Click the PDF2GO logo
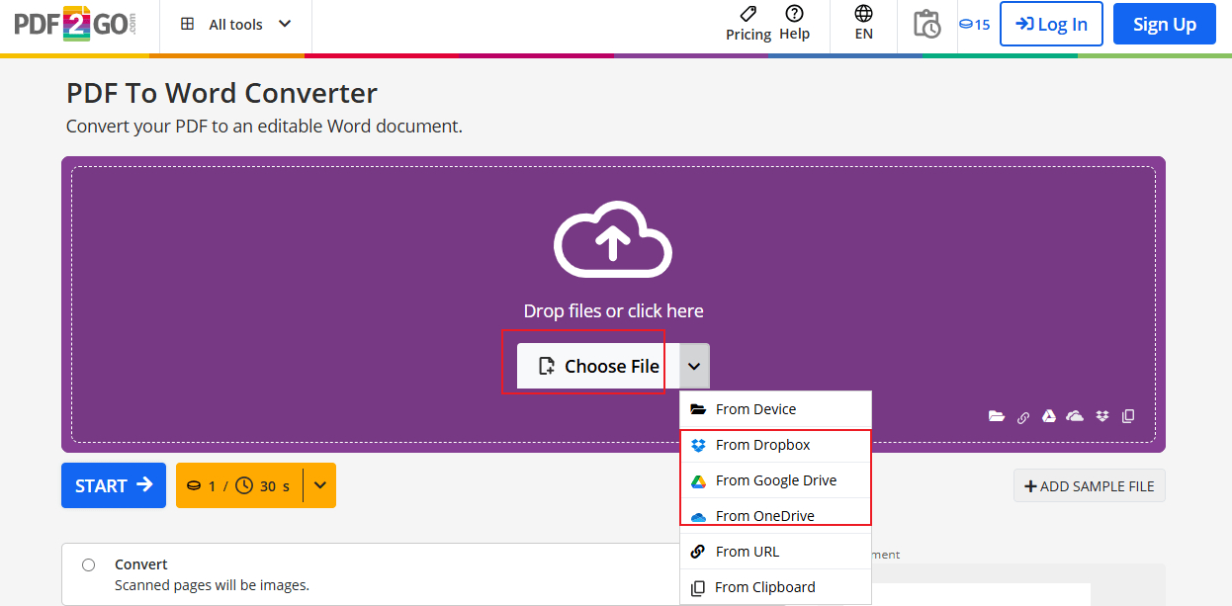1232x606 pixels. point(75,25)
